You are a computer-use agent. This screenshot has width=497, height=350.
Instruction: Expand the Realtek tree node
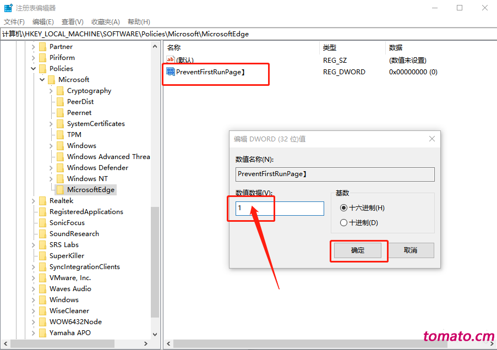point(33,201)
